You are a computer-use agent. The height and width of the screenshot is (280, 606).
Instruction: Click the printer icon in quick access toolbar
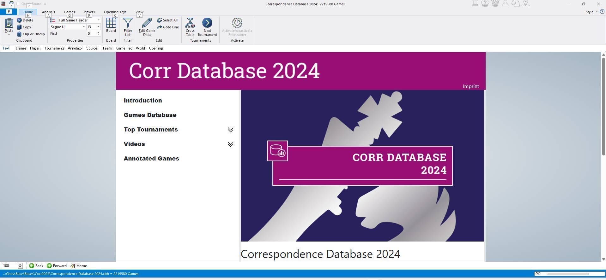12,4
